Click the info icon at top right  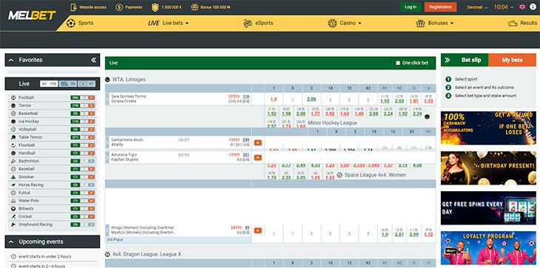533,7
